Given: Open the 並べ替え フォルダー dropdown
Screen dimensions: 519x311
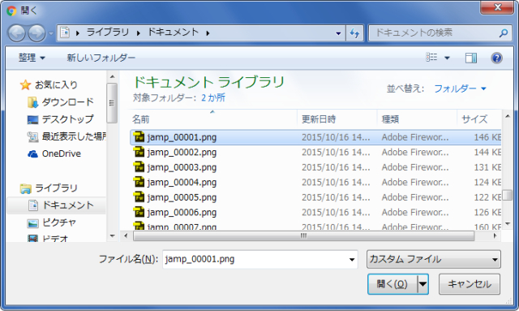Looking at the screenshot, I should pos(460,89).
